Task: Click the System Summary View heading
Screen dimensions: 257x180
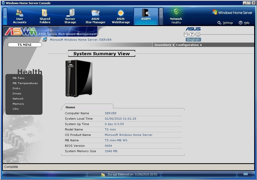Action: 102,54
